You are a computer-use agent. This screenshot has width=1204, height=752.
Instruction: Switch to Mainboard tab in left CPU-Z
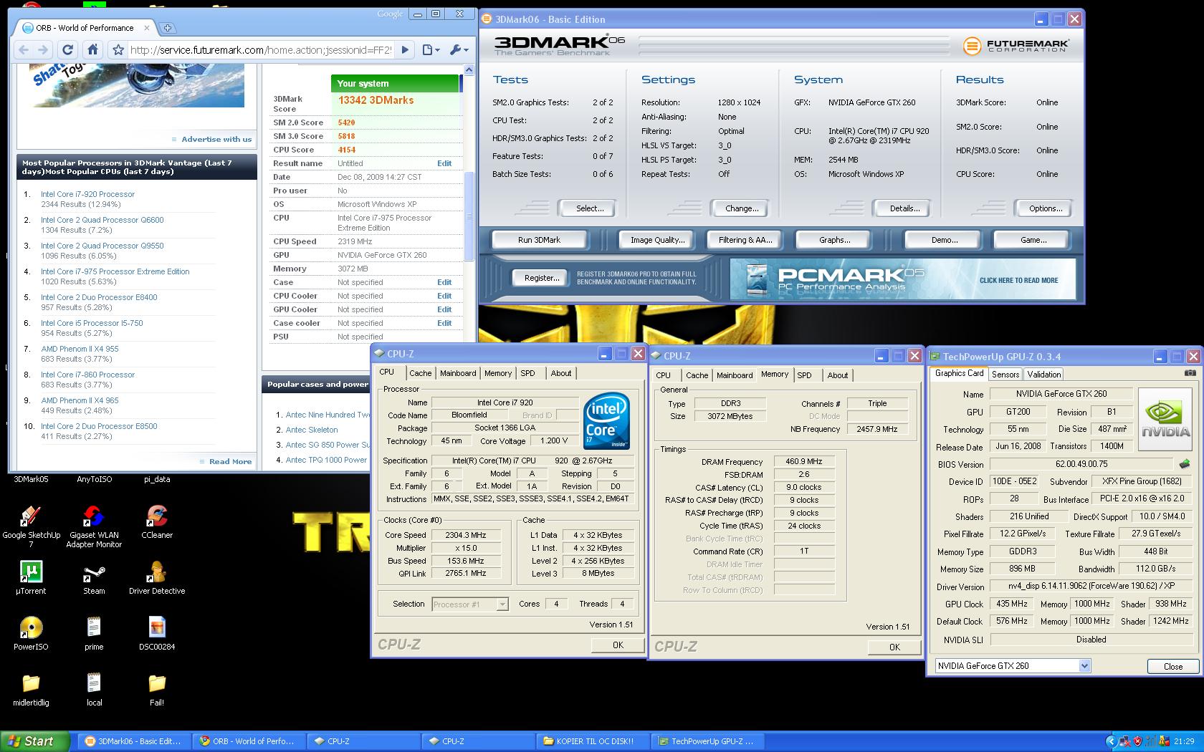(x=458, y=373)
